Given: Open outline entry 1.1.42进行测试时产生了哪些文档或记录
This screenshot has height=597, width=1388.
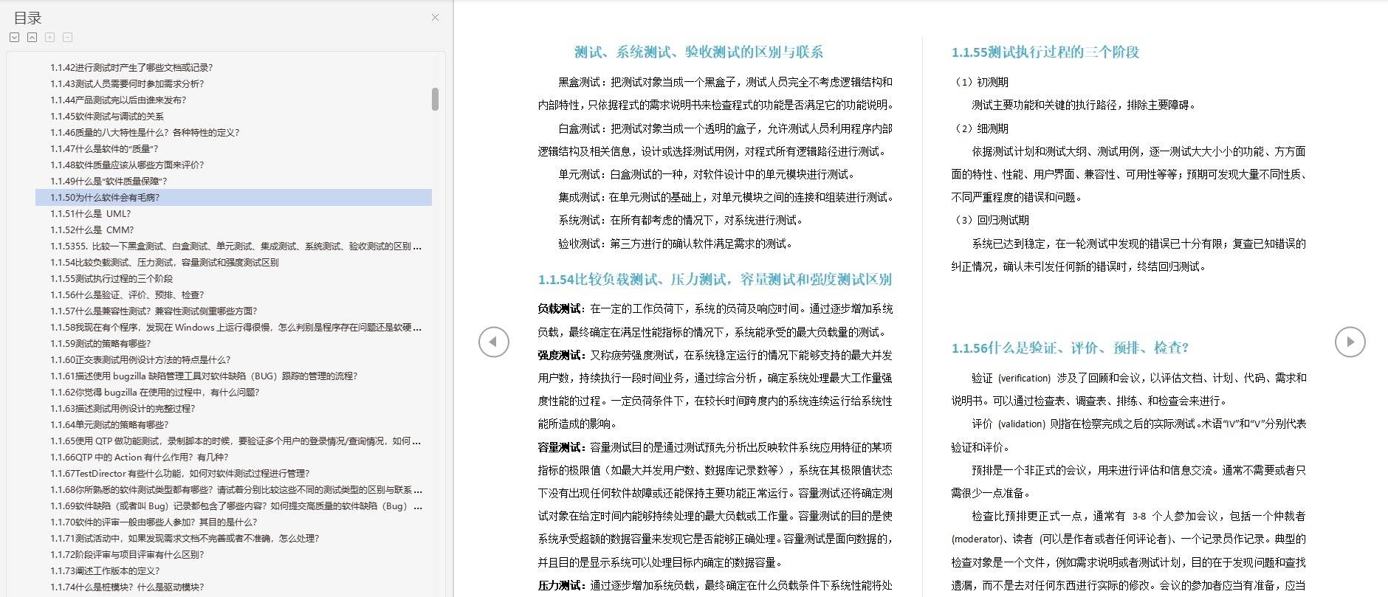Looking at the screenshot, I should (131, 67).
